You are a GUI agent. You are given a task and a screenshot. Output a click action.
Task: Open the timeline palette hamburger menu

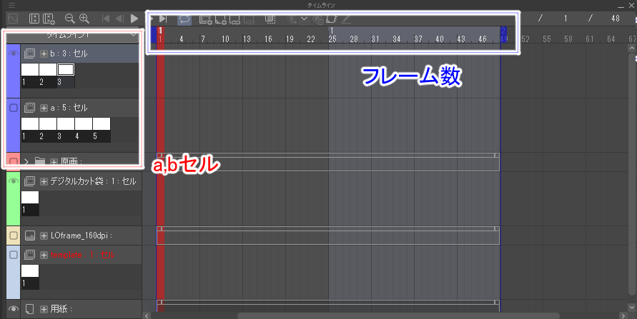click(x=11, y=5)
